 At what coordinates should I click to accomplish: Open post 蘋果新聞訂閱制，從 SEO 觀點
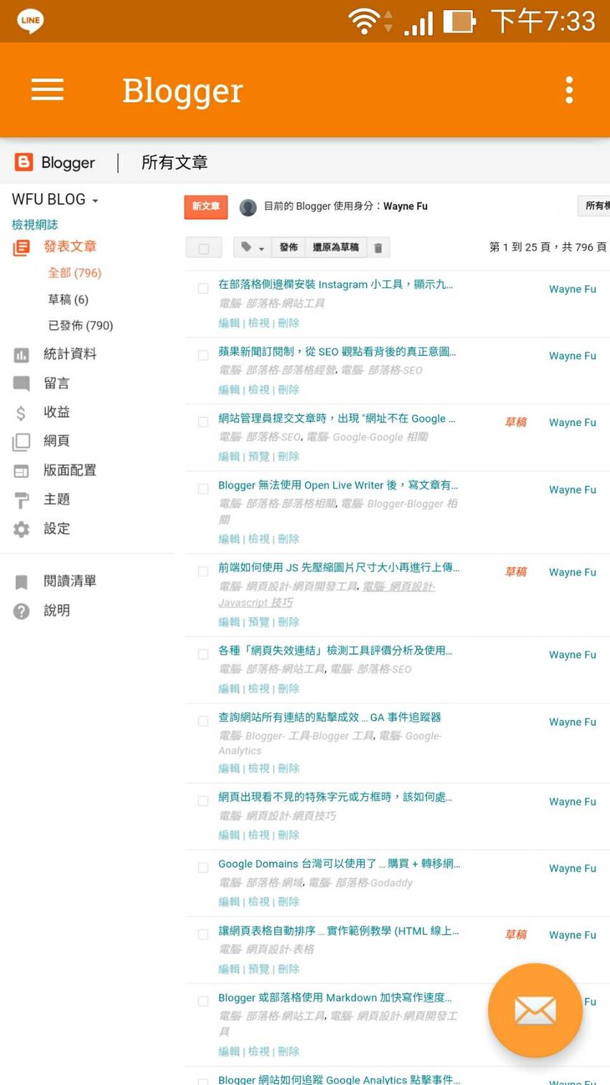[337, 351]
